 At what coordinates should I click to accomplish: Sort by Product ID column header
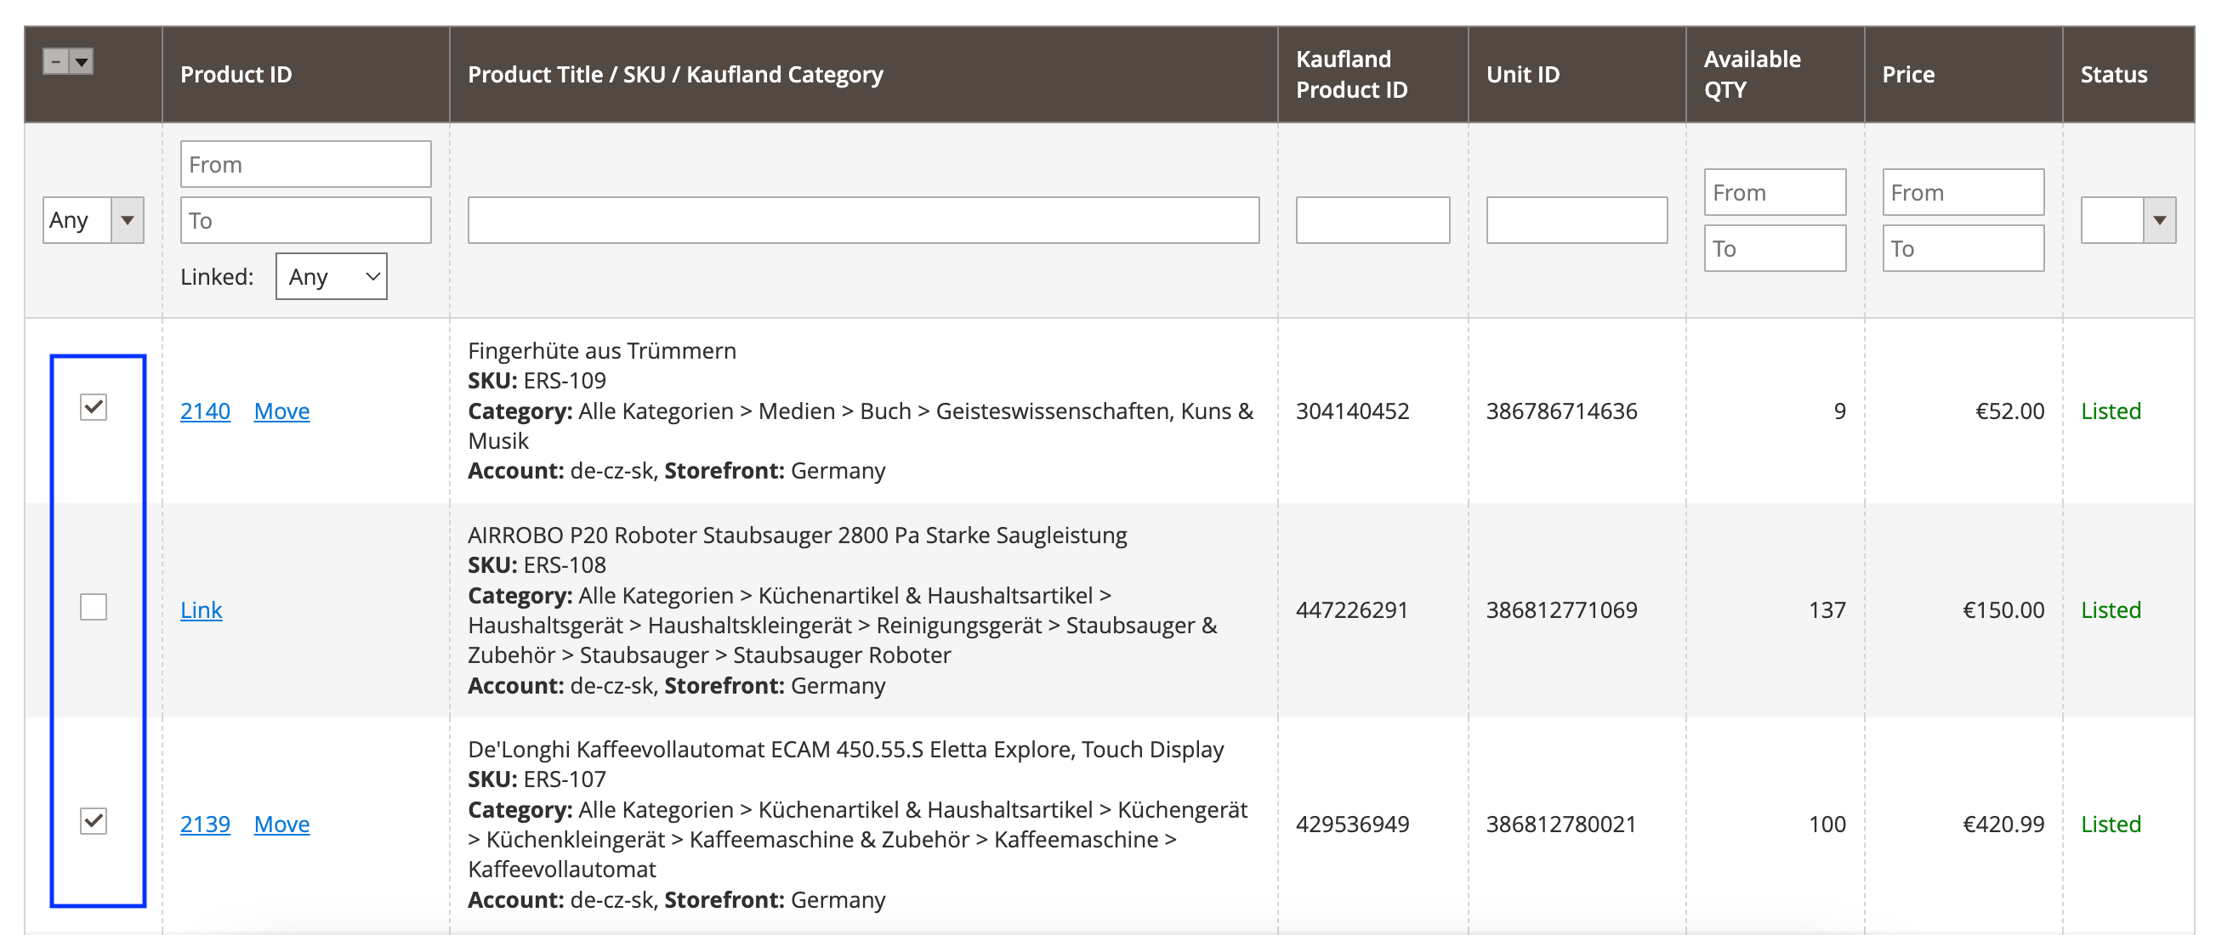pos(236,75)
